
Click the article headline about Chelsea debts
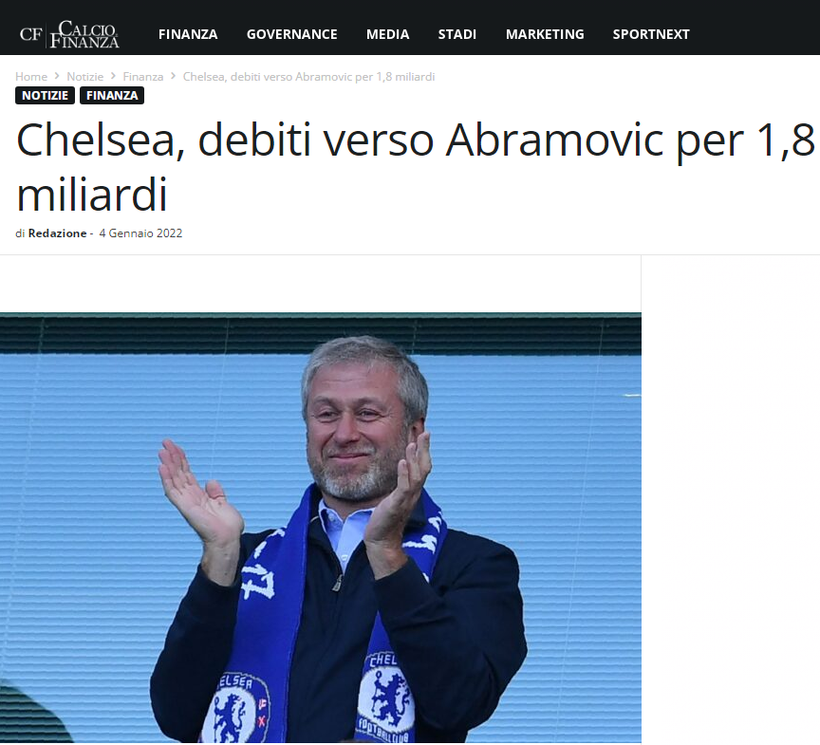tap(416, 167)
